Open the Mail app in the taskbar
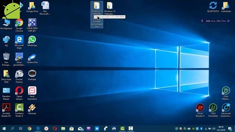The image size is (235, 132). tap(80, 129)
